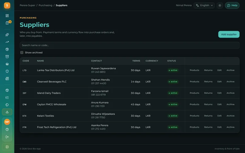Edit Island Dairy Traders supplier
Screen dimensions: 245x153
[x=219, y=93]
